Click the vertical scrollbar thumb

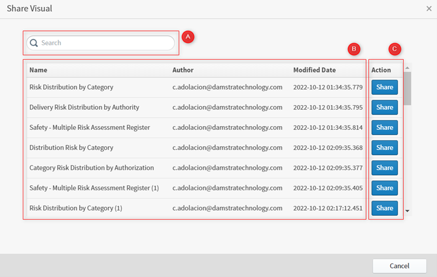pyautogui.click(x=408, y=88)
